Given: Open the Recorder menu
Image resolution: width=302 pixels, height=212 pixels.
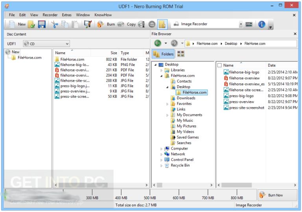Looking at the screenshot, I should 50,15.
